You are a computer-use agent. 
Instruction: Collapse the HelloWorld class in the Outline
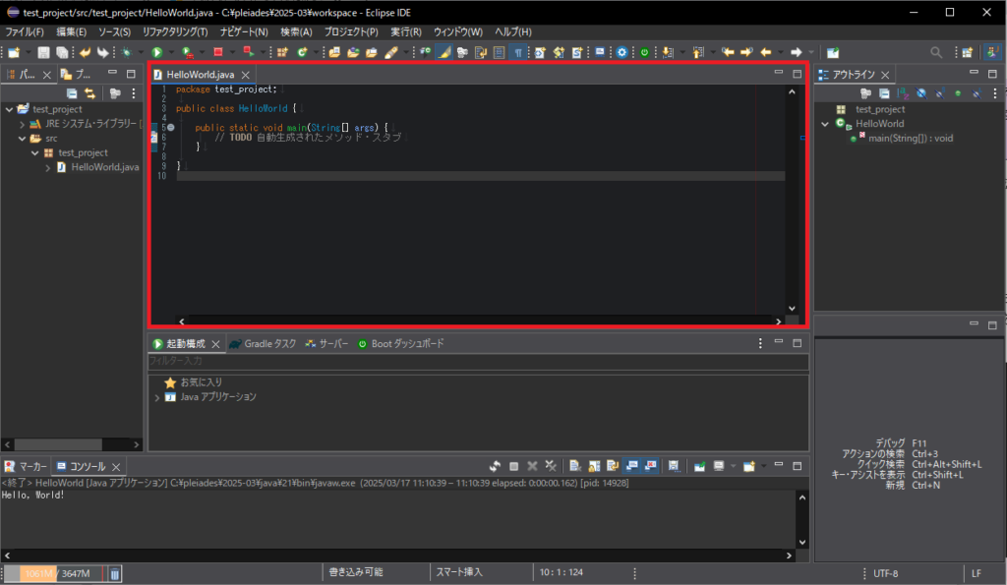coord(825,124)
